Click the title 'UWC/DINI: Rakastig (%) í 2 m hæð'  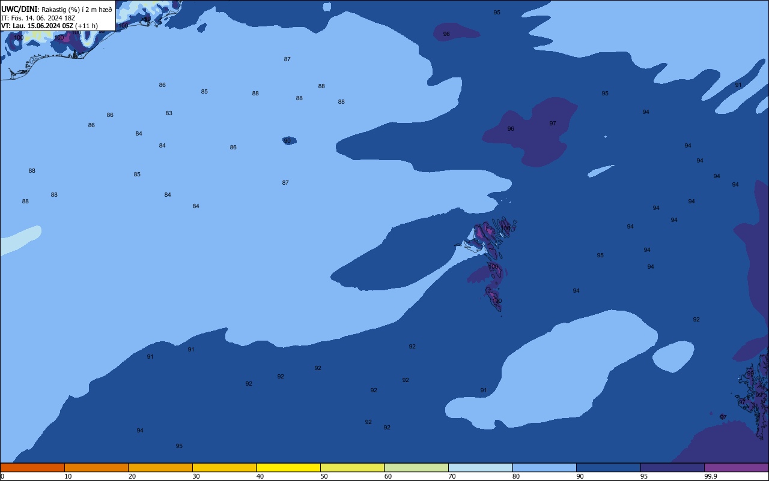(56, 10)
